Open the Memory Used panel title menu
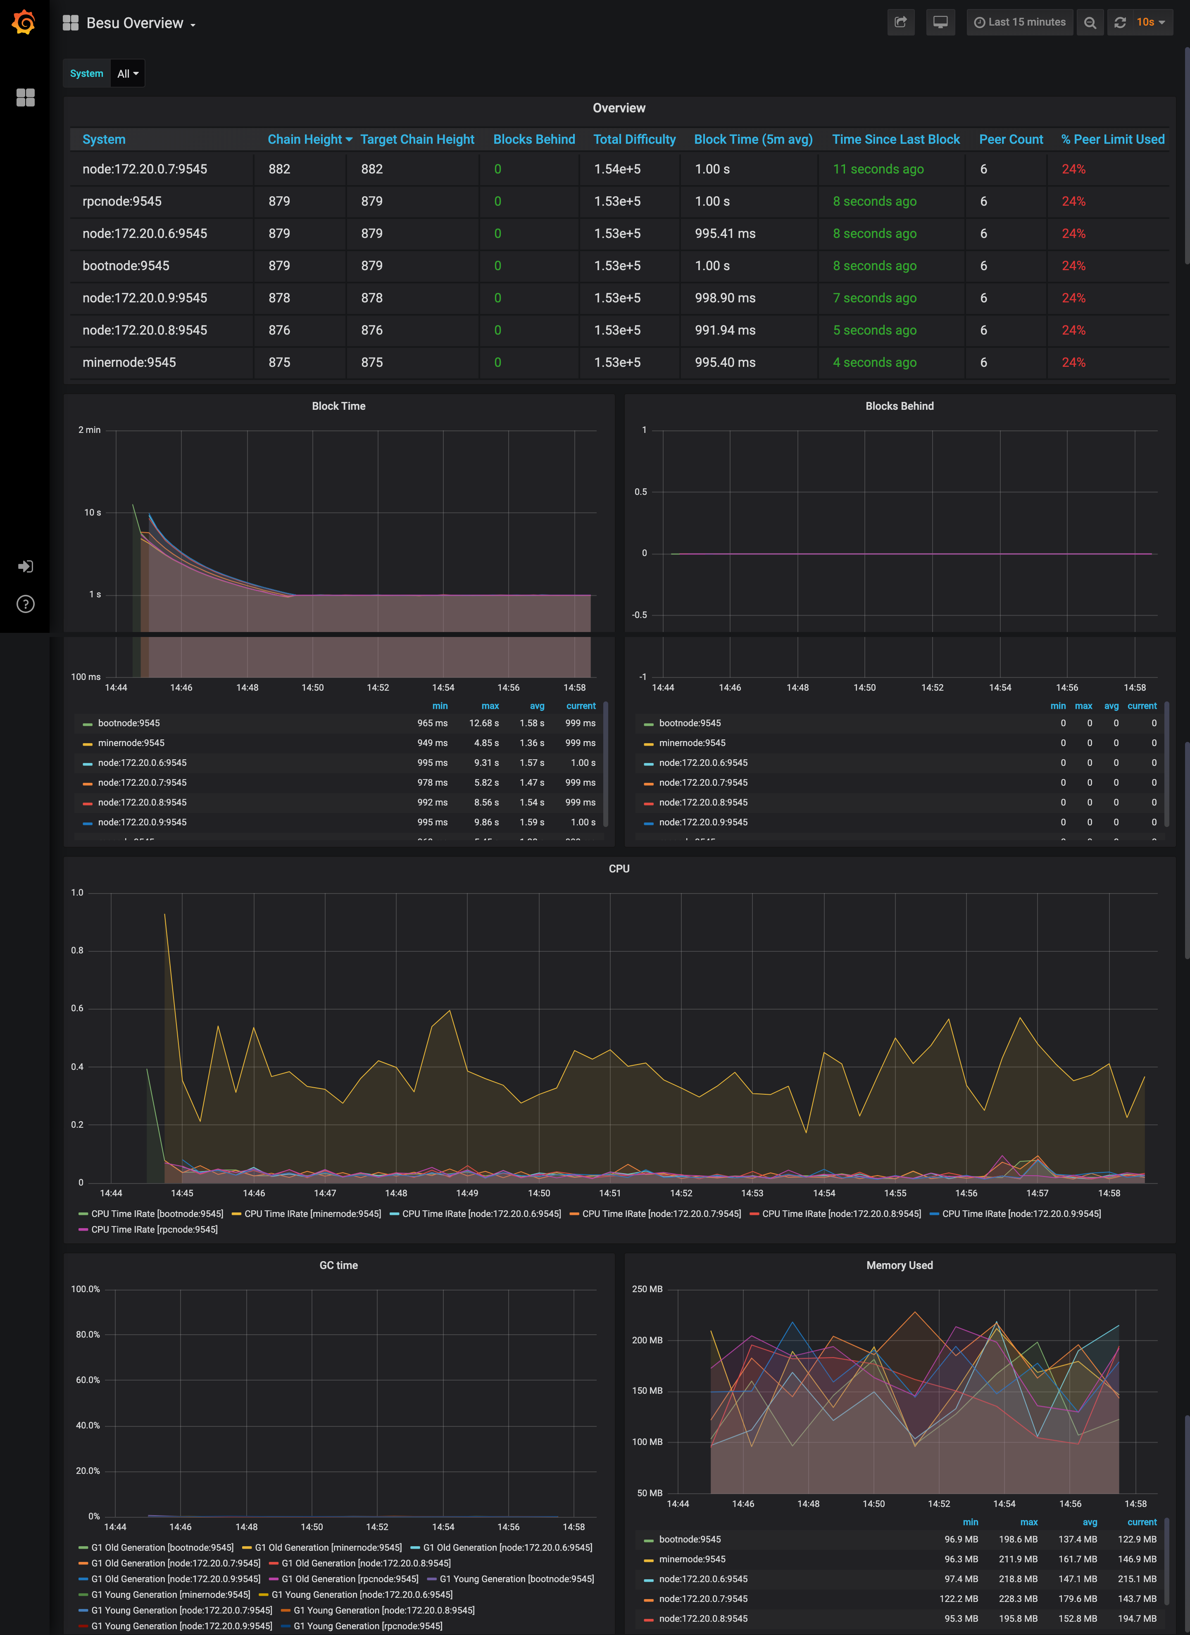The width and height of the screenshot is (1190, 1635). [899, 1264]
